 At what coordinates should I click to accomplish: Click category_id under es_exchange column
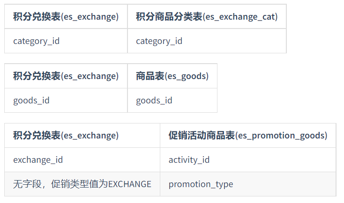pyautogui.click(x=66, y=41)
